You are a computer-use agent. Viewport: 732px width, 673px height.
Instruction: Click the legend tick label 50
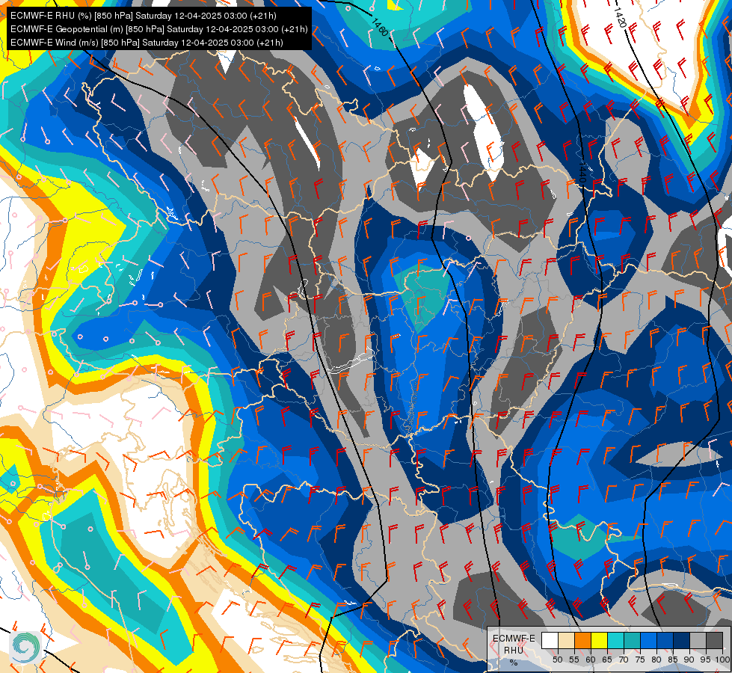(557, 660)
